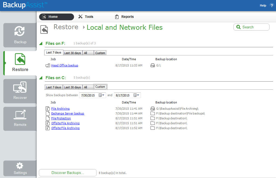Switch to the Tools tab
The height and width of the screenshot is (178, 276).
[x=86, y=17]
